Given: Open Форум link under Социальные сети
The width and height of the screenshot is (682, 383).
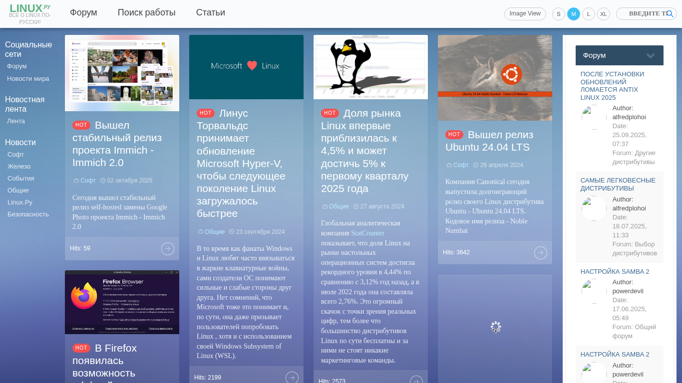Looking at the screenshot, I should 17,66.
